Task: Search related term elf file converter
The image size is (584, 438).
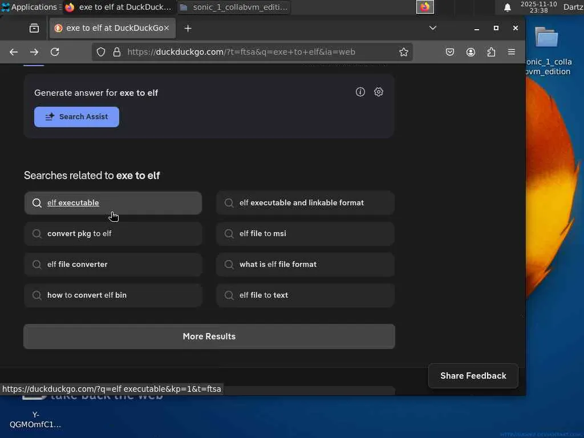Action: tap(113, 265)
